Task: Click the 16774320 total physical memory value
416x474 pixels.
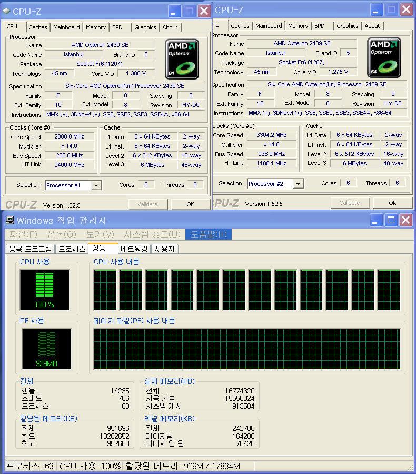Action: (240, 391)
